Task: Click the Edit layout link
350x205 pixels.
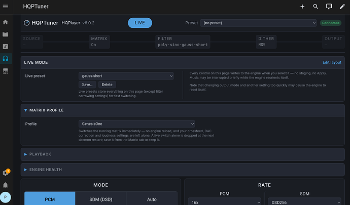Action: [x=332, y=62]
